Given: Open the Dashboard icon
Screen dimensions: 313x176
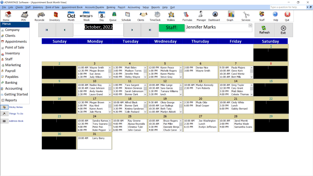Looking at the screenshot, I should (x=214, y=16).
